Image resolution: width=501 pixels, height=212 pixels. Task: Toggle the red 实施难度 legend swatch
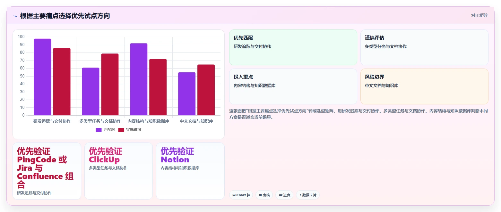(121, 130)
